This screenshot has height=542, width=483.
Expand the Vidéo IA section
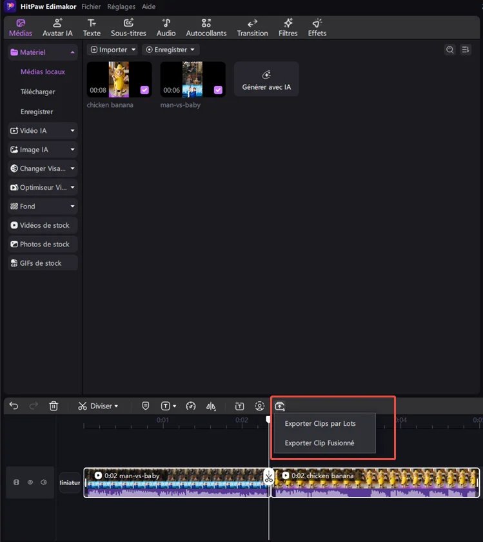point(43,130)
